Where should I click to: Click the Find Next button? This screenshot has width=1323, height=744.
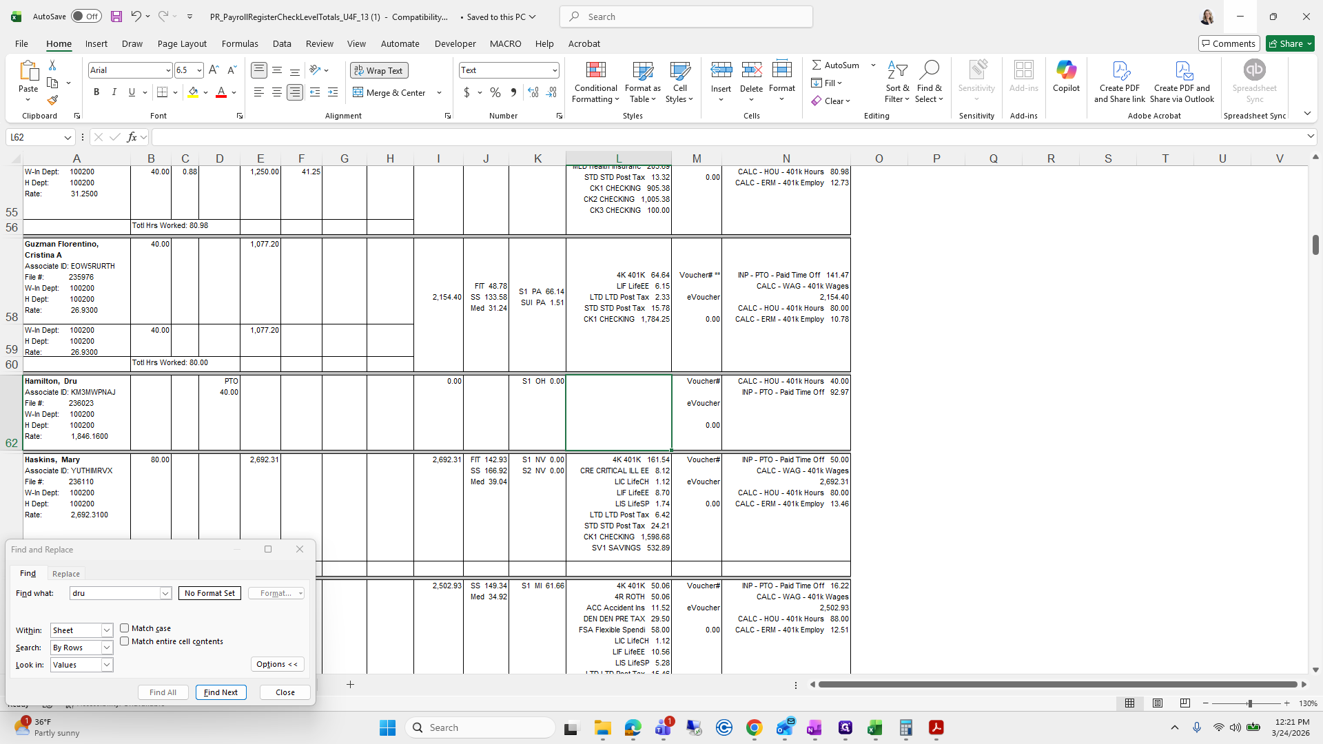(220, 692)
